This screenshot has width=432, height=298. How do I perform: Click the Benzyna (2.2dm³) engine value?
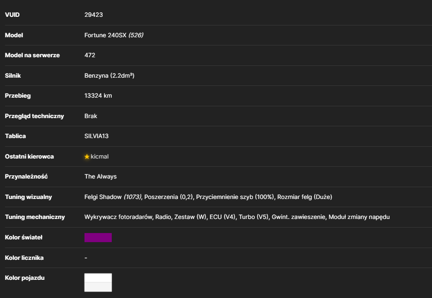109,76
